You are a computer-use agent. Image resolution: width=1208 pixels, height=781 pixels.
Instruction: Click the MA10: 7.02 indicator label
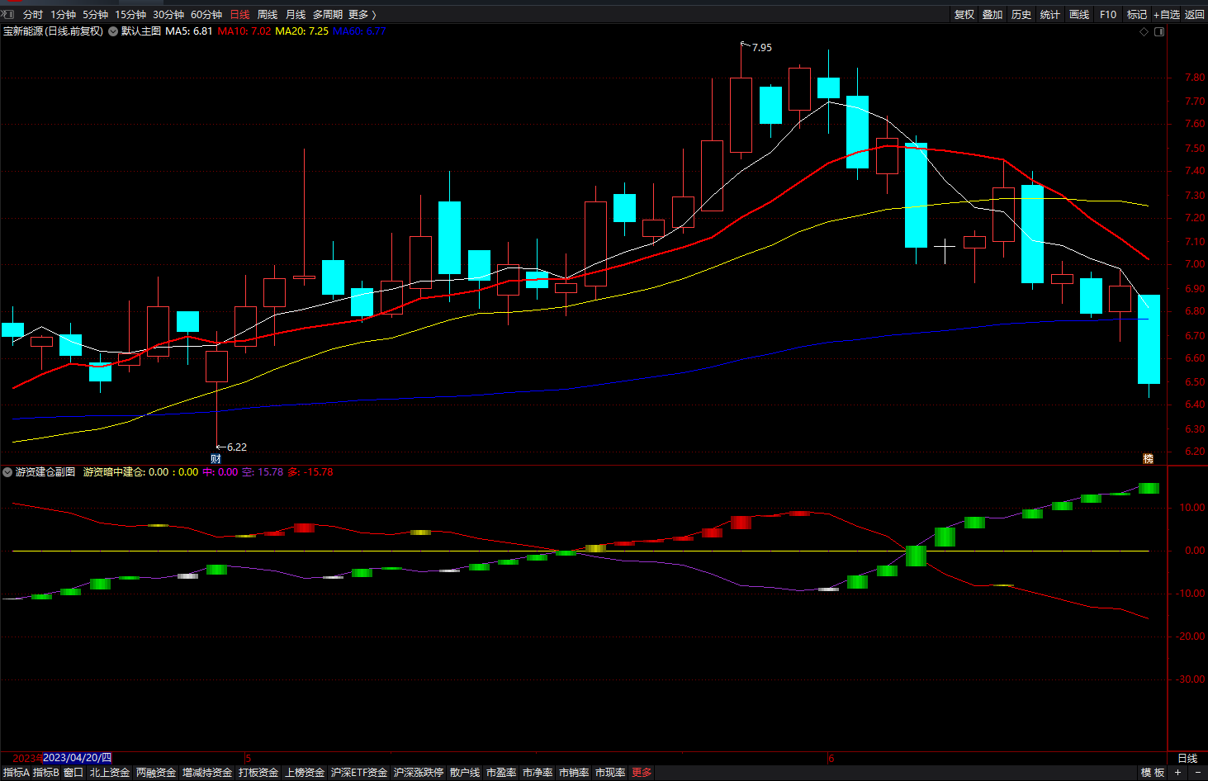click(244, 31)
